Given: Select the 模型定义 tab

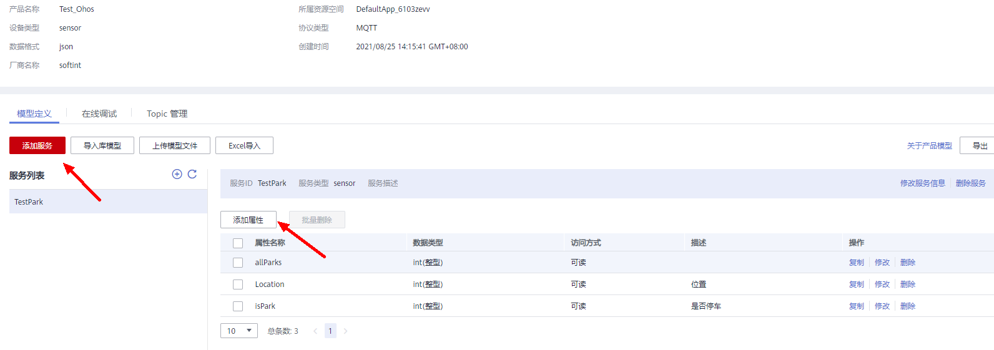Looking at the screenshot, I should 34,114.
